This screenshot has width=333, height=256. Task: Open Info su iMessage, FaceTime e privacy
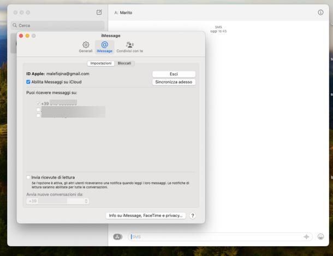pyautogui.click(x=146, y=216)
